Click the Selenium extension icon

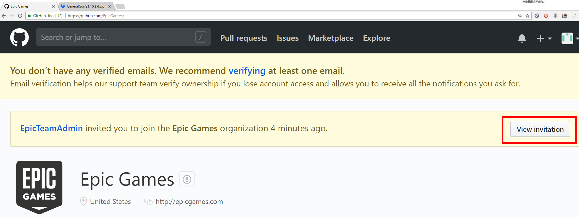(565, 16)
